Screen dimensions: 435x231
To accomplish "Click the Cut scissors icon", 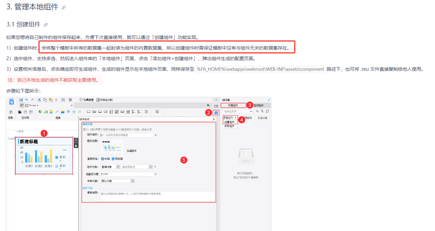I will pyautogui.click(x=39, y=100).
